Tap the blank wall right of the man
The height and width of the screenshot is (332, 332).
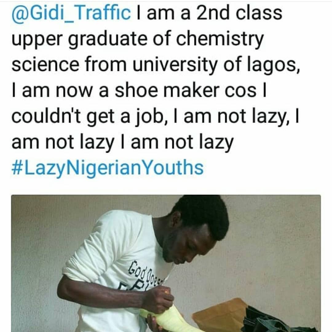277,246
